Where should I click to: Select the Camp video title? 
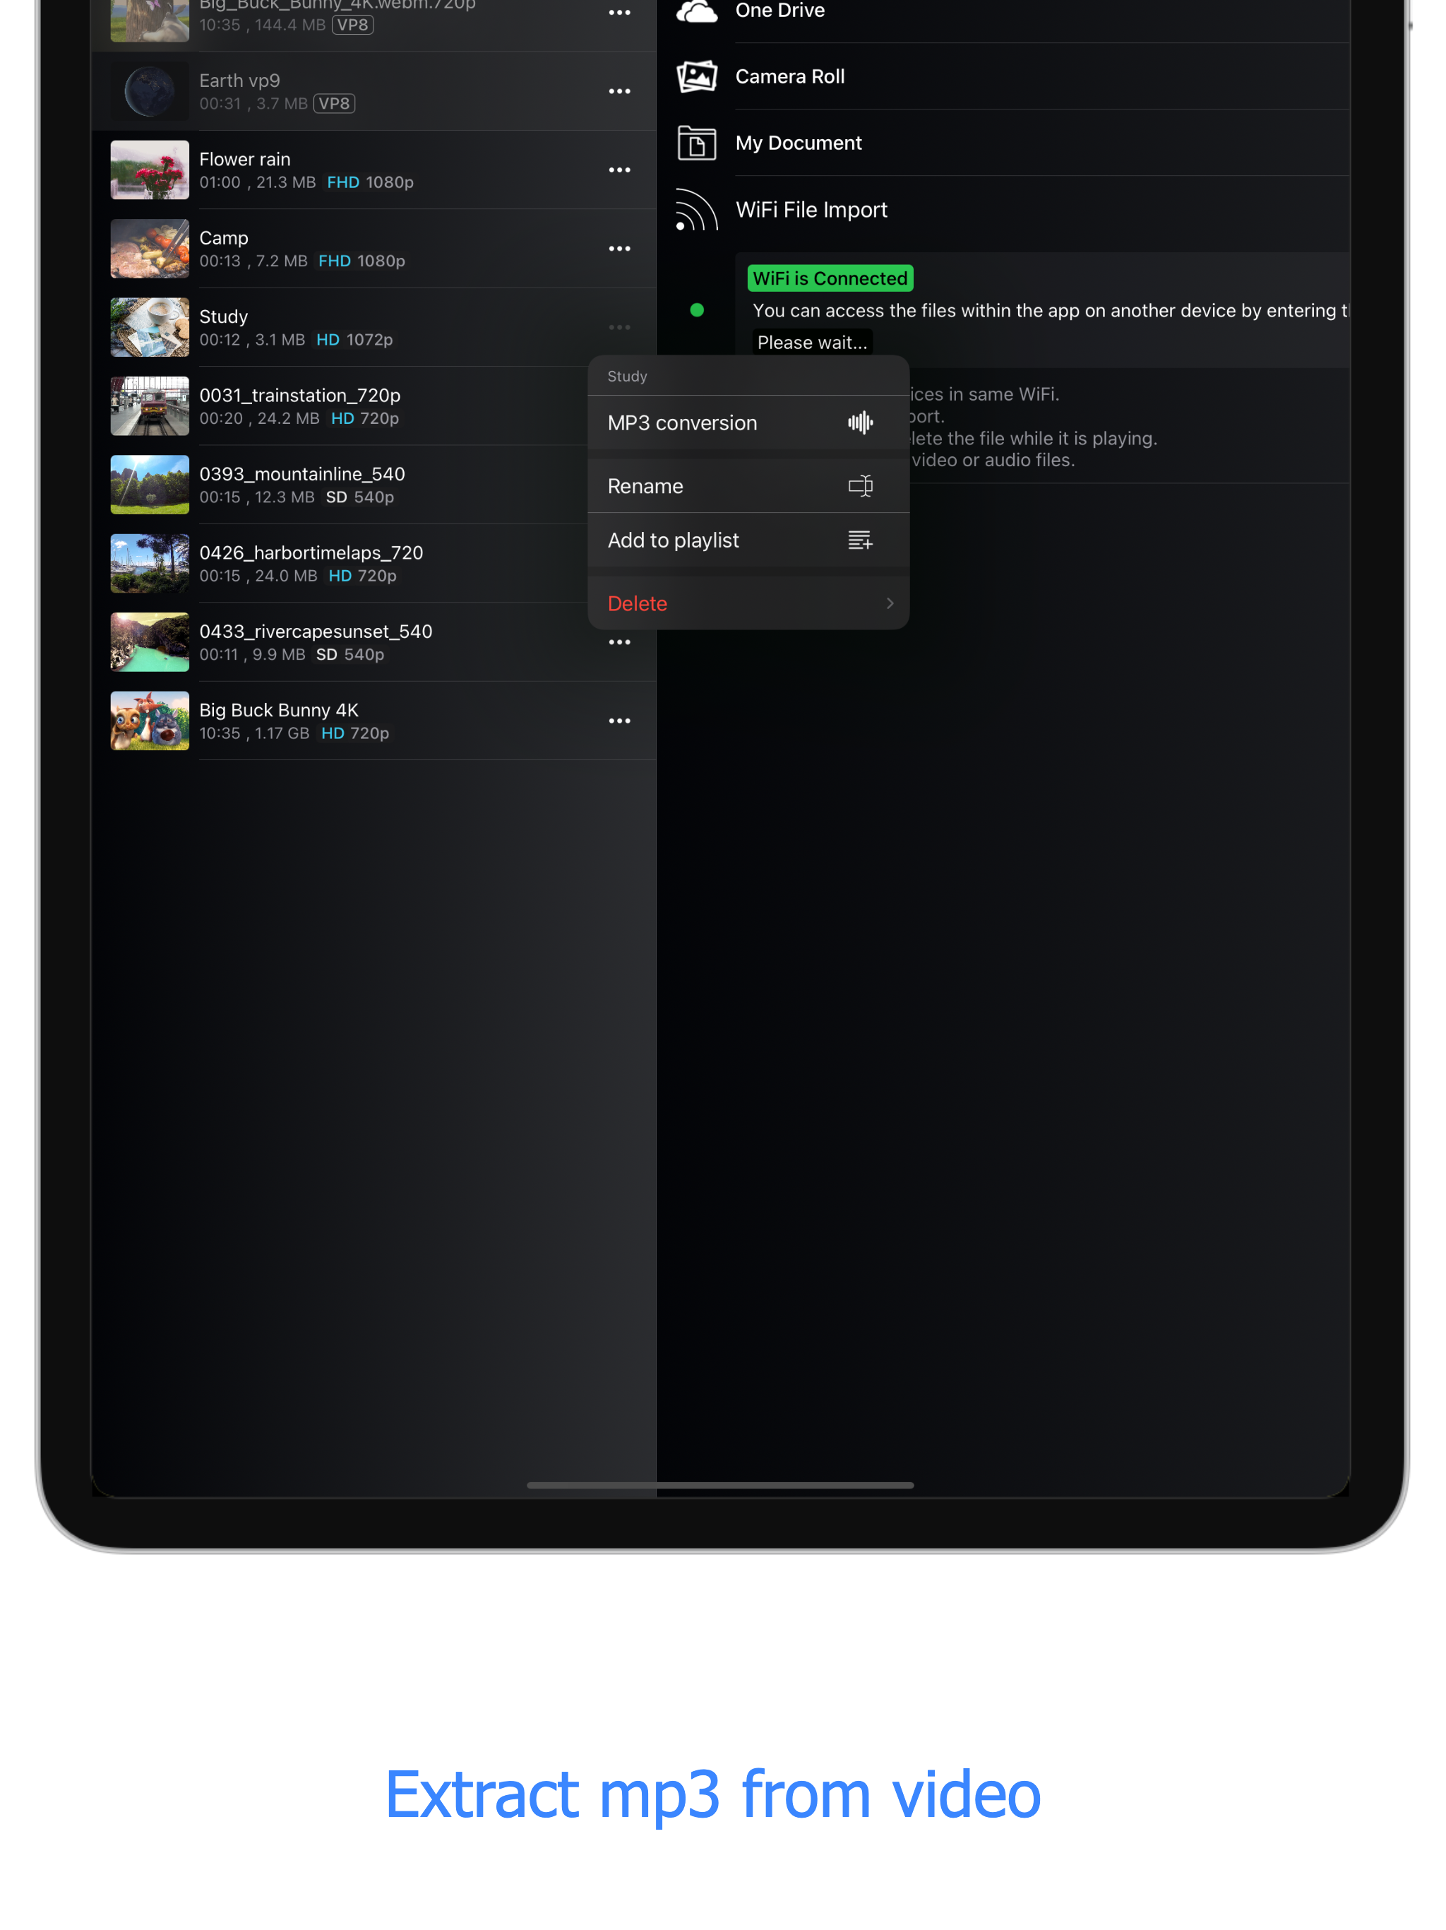(224, 238)
